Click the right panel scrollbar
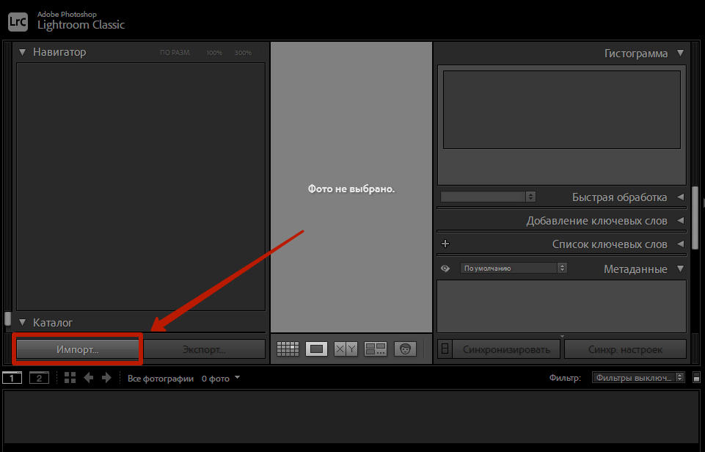The height and width of the screenshot is (452, 705). 695,218
